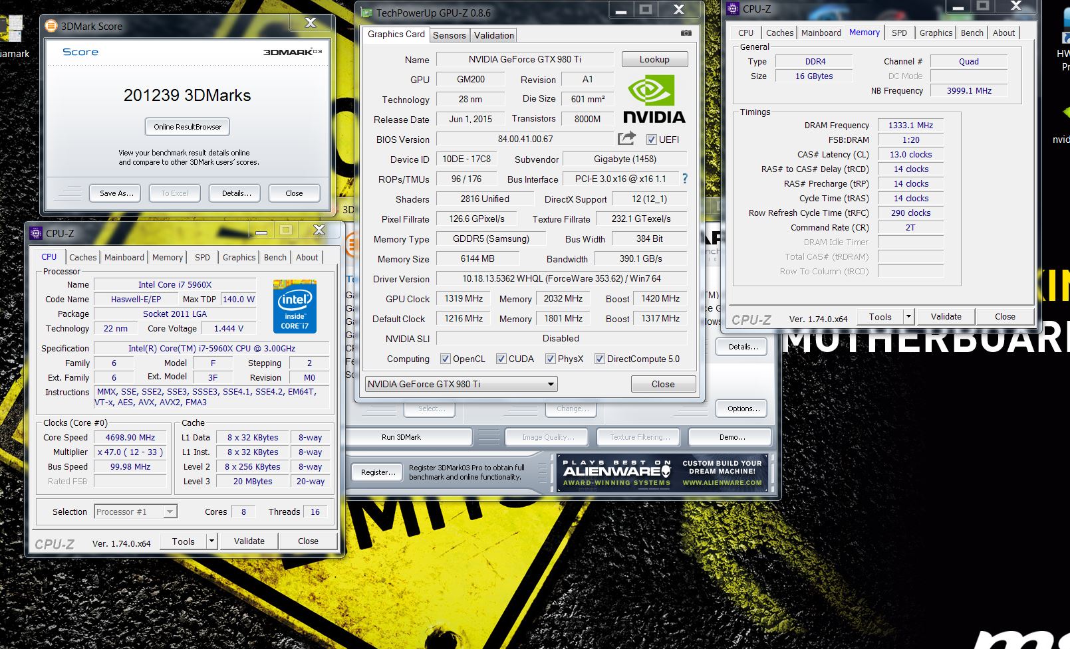Click Save As button in 3DMark Score
Image resolution: width=1070 pixels, height=649 pixels.
[x=116, y=193]
